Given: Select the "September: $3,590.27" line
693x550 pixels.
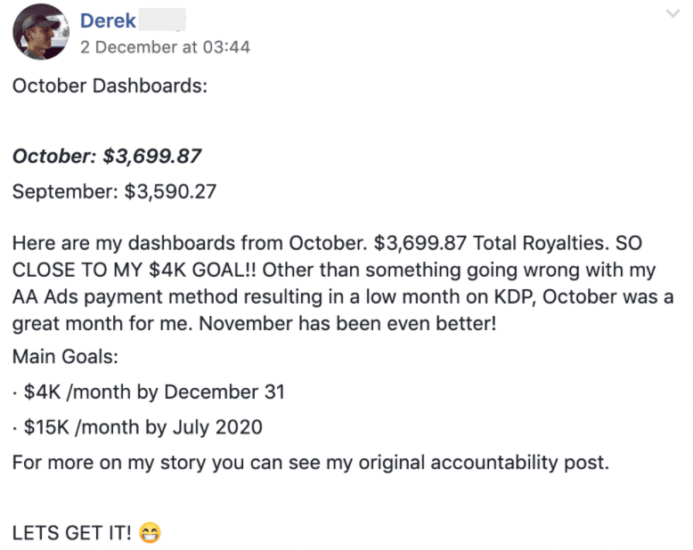Looking at the screenshot, I should pyautogui.click(x=114, y=191).
